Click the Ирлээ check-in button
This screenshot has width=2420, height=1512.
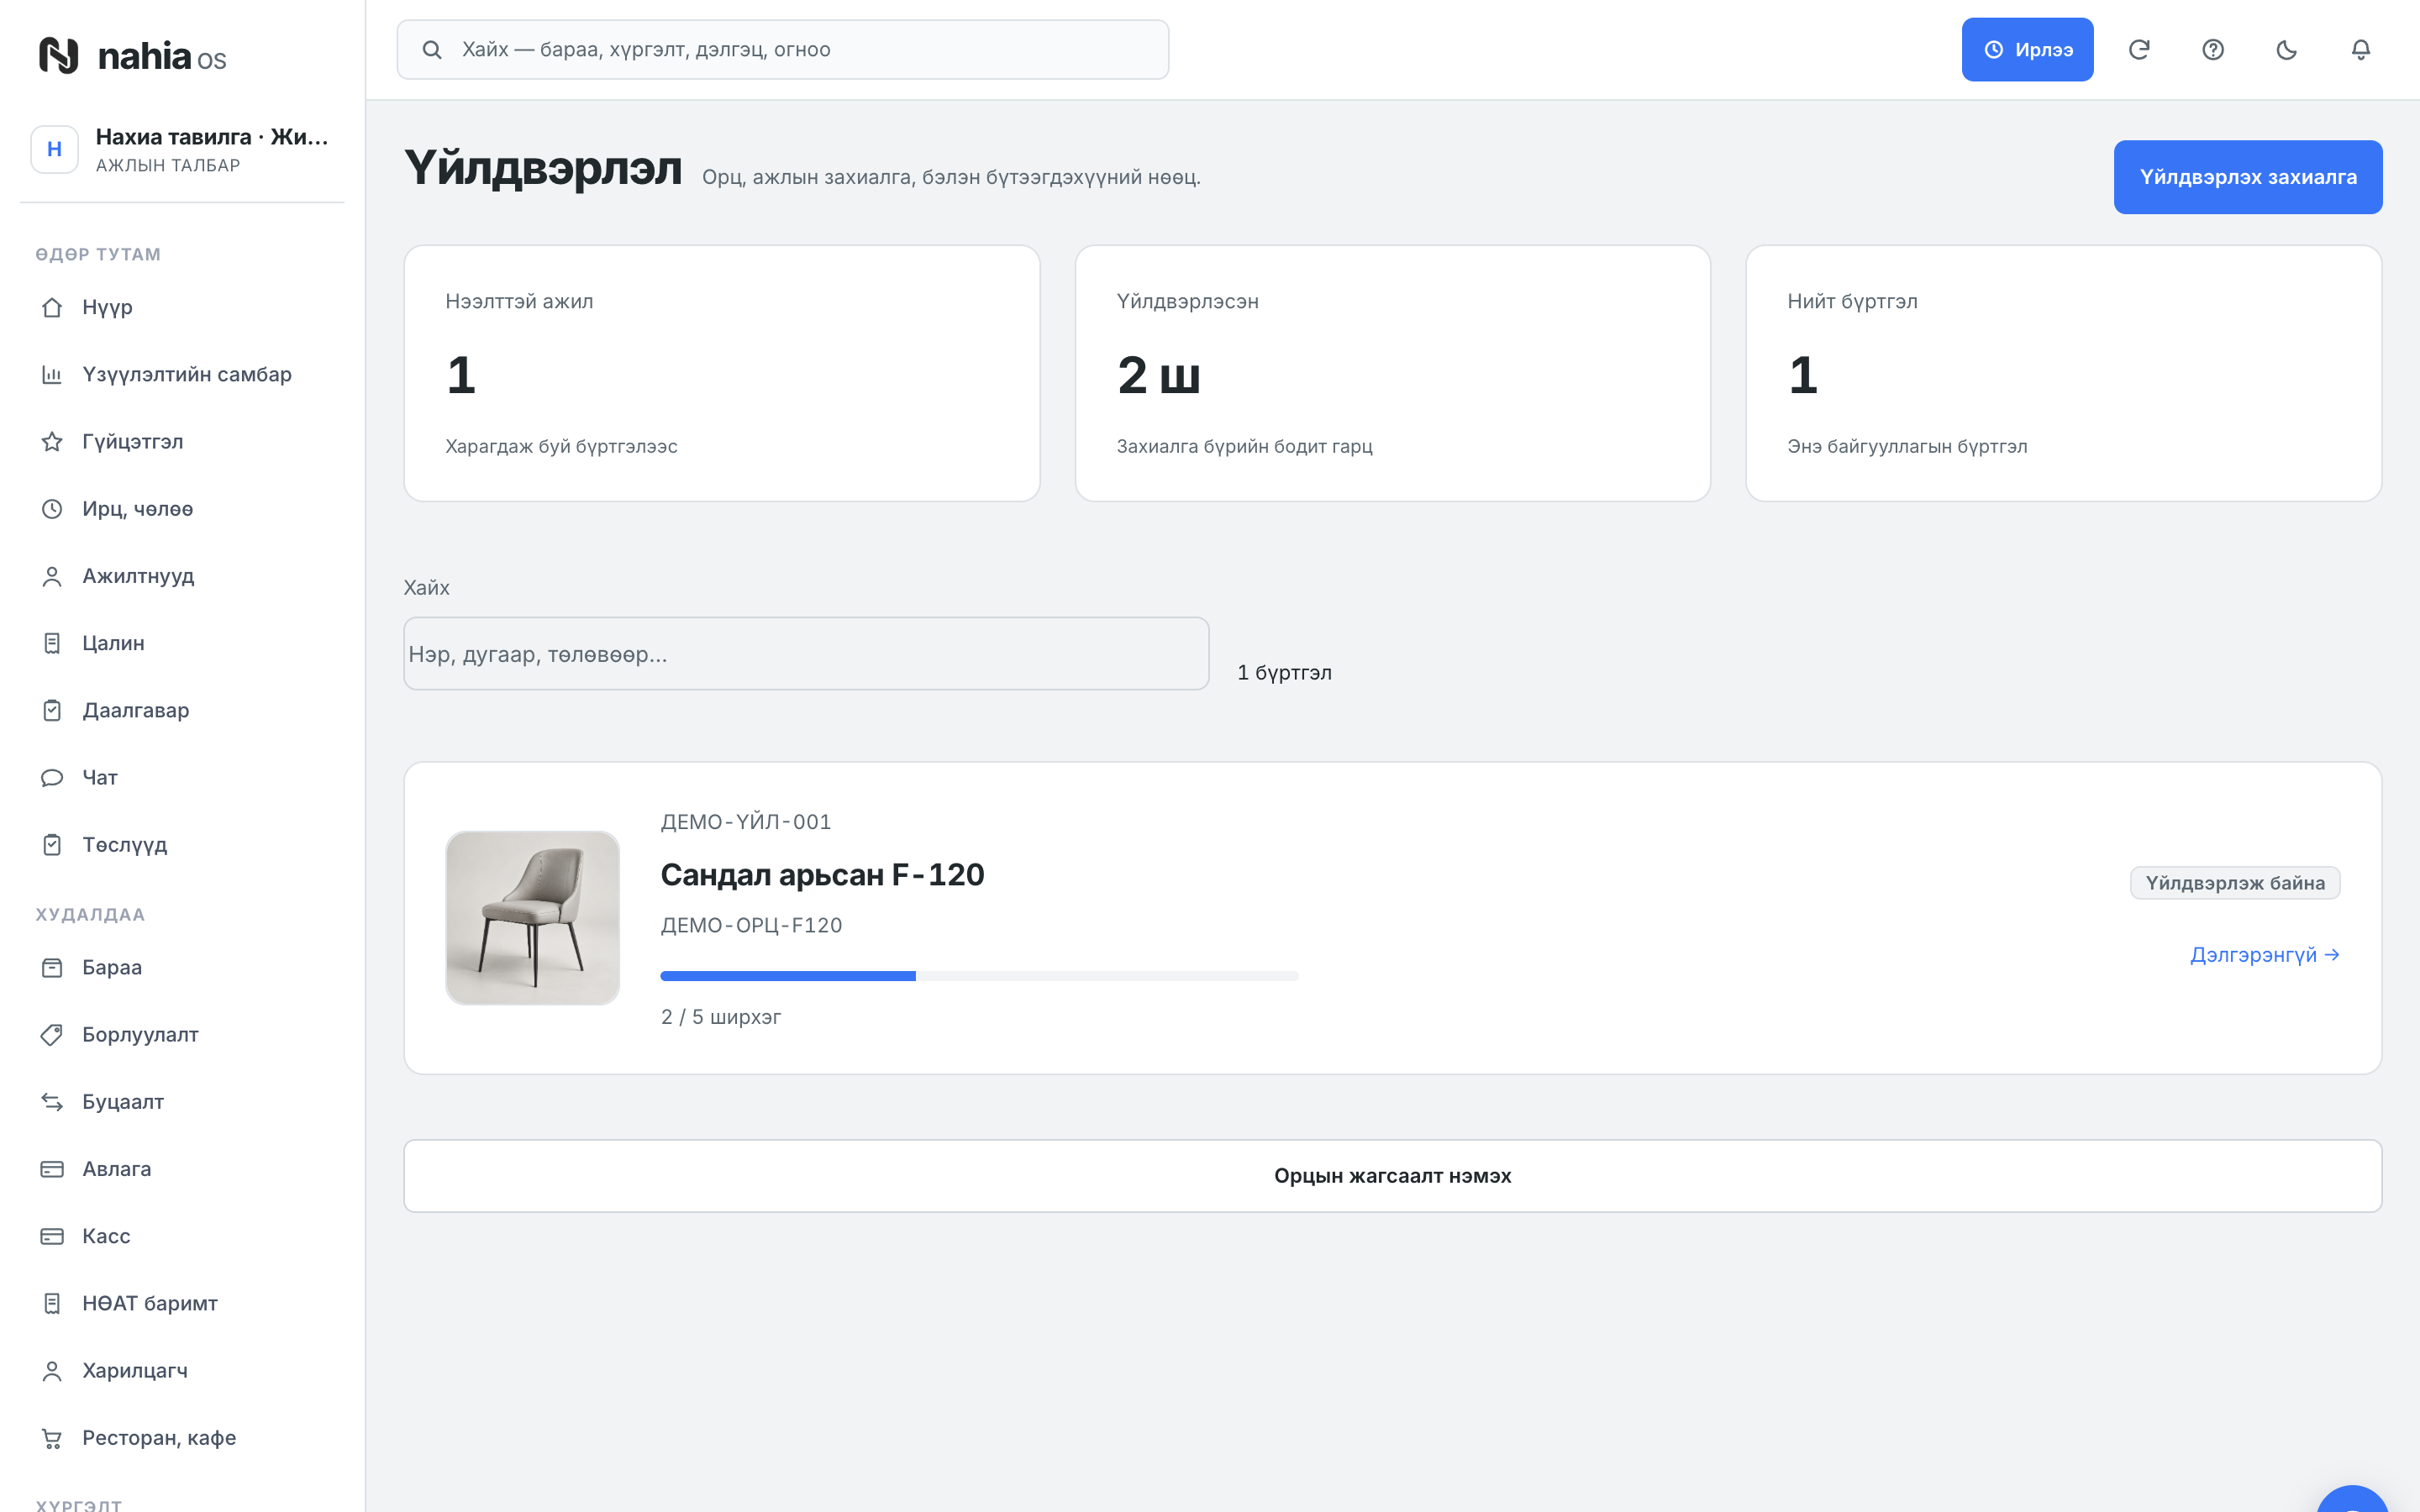tap(2027, 50)
